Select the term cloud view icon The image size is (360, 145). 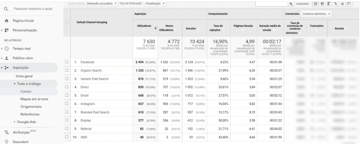342,4
